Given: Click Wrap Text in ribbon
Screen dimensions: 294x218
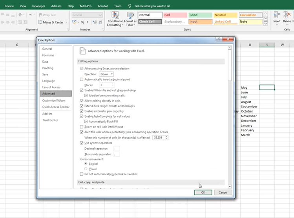Looking at the screenshot, I should pyautogui.click(x=47, y=15).
